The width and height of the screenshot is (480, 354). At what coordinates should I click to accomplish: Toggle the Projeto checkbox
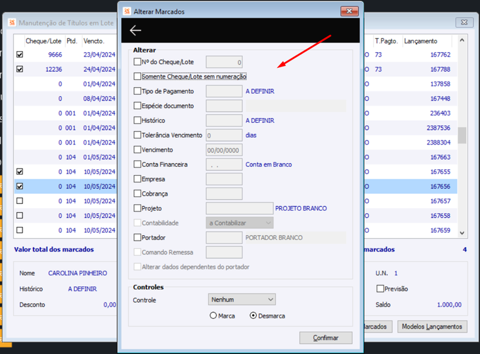(137, 208)
